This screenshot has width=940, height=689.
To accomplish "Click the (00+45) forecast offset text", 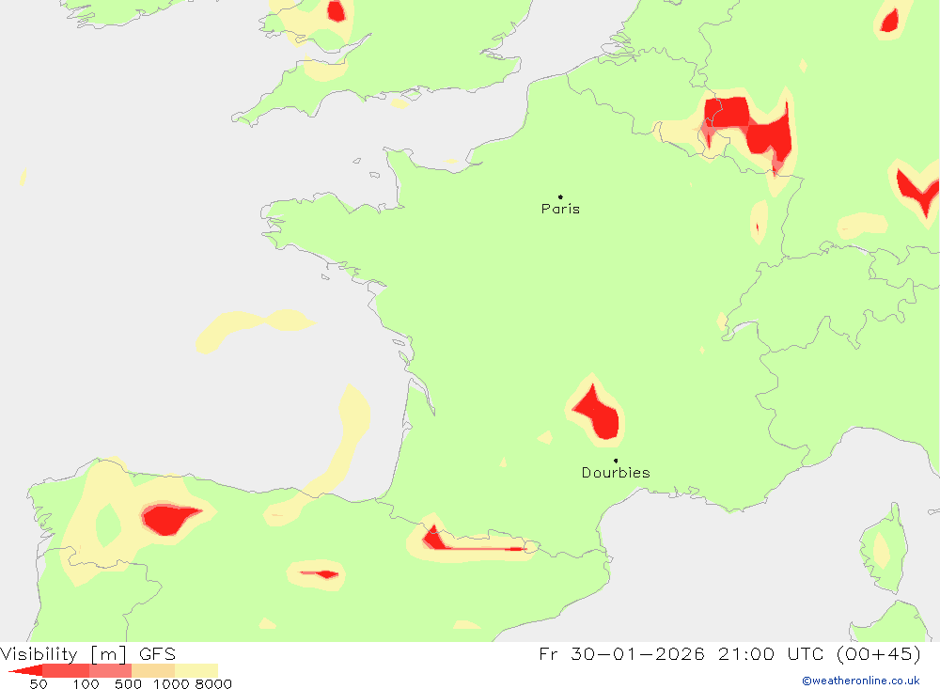I will [878, 653].
